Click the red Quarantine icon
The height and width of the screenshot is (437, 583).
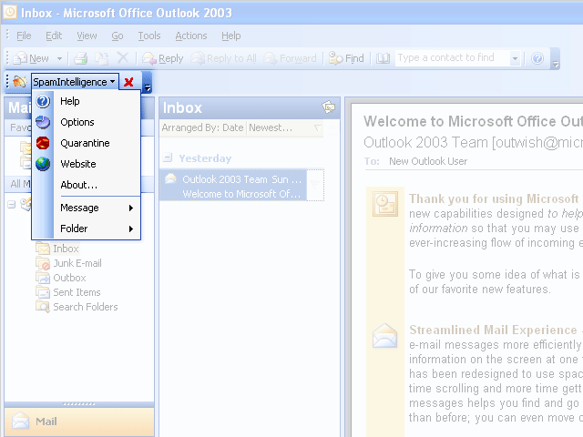tap(43, 143)
